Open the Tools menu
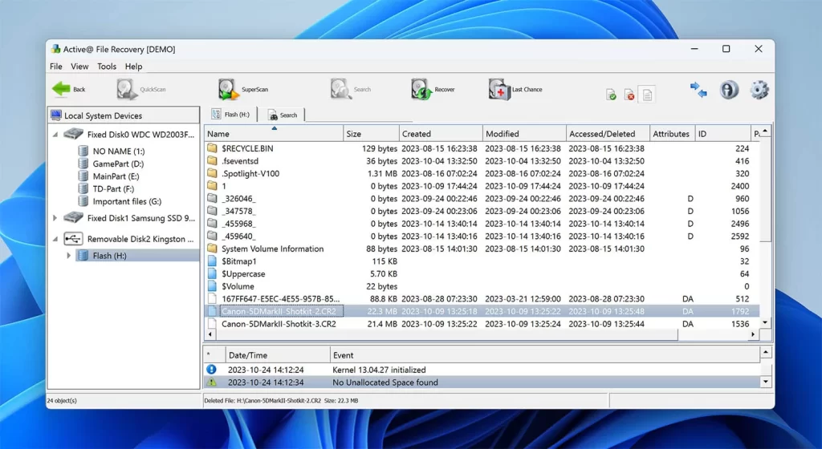Viewport: 822px width, 449px height. (107, 67)
